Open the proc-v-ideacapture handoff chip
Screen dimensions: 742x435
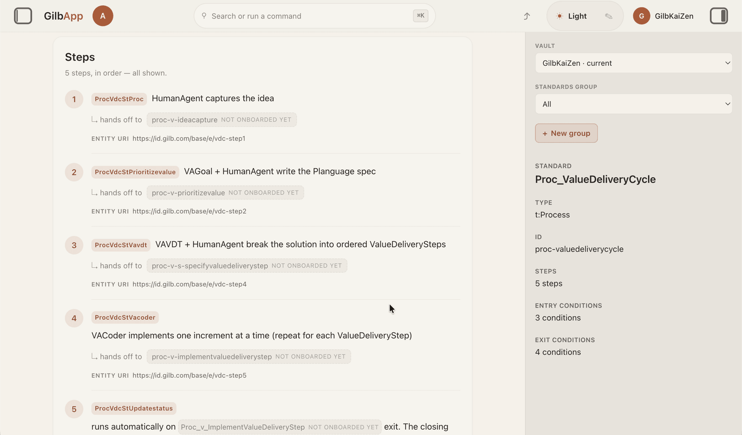point(222,119)
